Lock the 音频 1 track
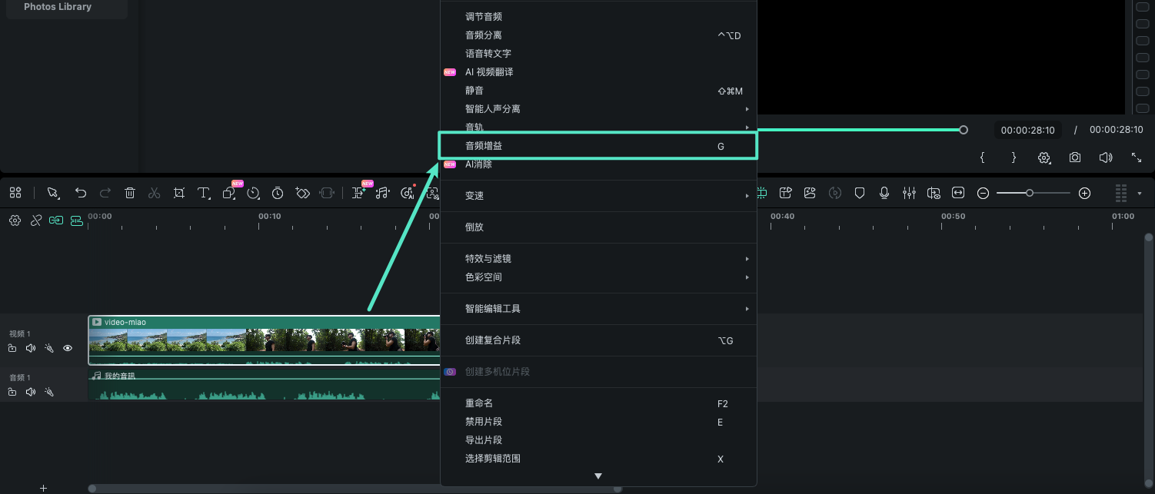 point(12,392)
